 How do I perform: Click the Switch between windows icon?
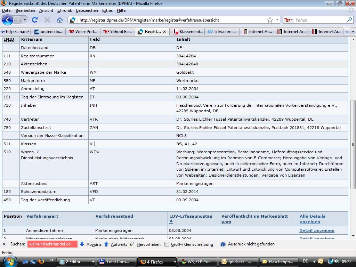(33, 262)
